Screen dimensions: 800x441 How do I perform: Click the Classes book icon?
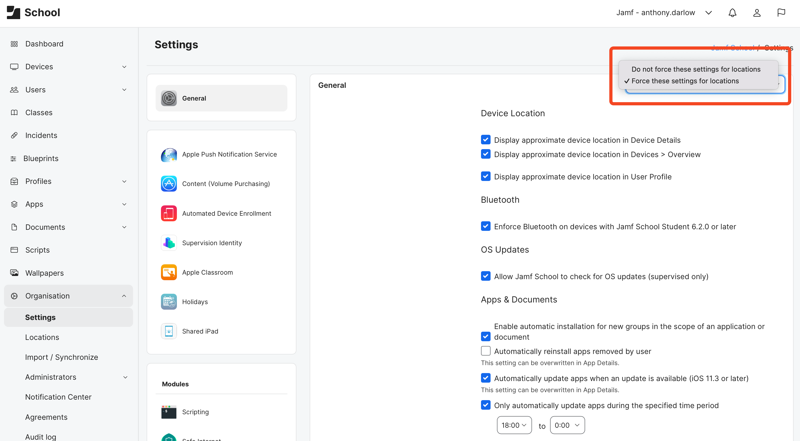pyautogui.click(x=14, y=113)
